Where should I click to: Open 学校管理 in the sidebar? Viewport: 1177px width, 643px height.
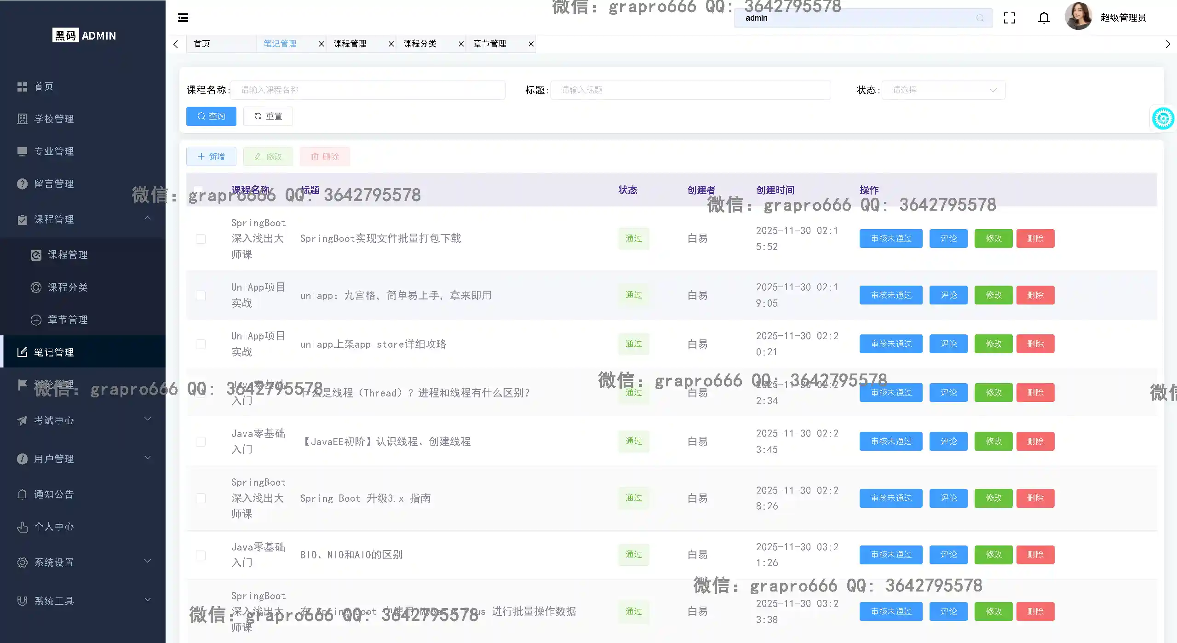54,119
